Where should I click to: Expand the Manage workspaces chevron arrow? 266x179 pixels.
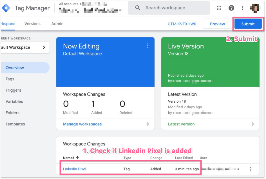coord(148,124)
